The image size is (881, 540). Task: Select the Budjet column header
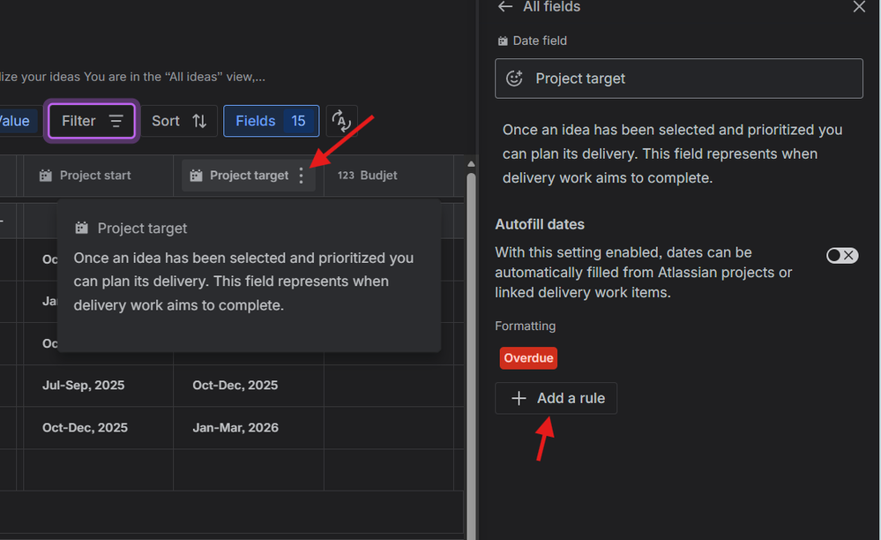tap(389, 176)
